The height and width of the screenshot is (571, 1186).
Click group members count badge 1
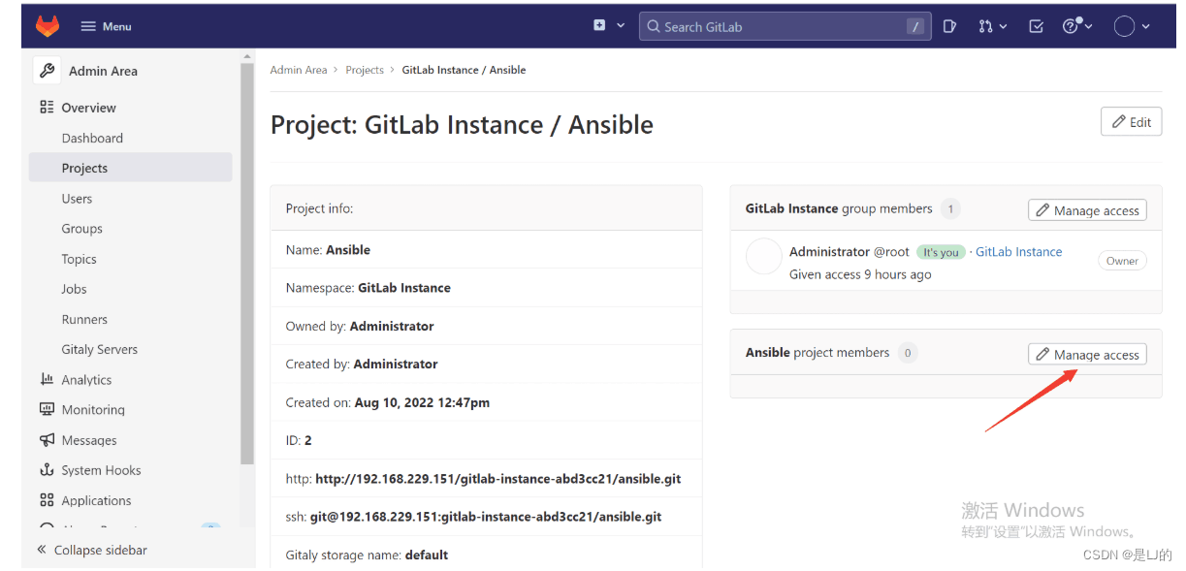(x=950, y=208)
